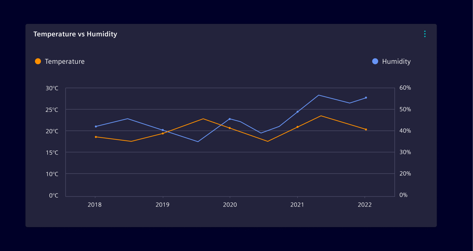Image resolution: width=473 pixels, height=251 pixels.
Task: Toggle the Temperature series legend label
Action: point(65,61)
